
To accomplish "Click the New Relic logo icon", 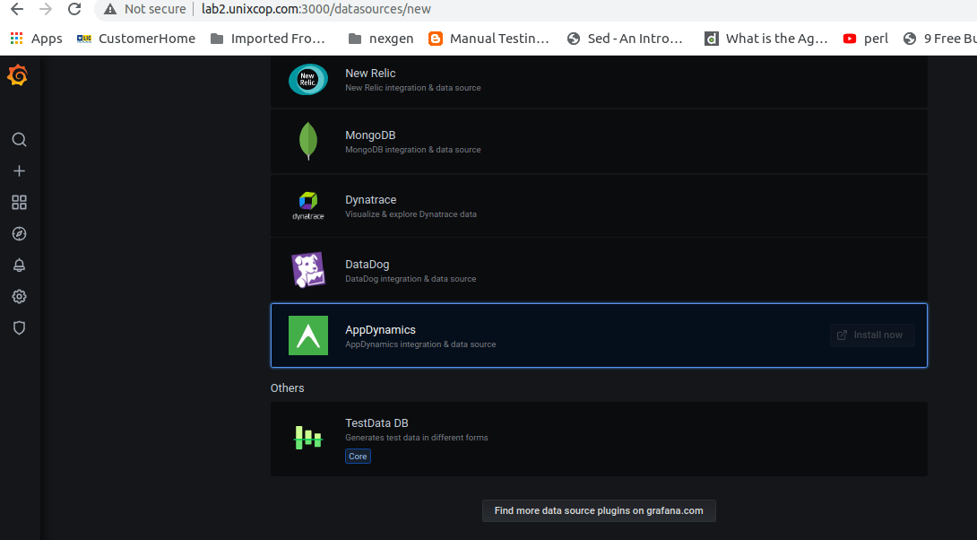I will point(308,79).
